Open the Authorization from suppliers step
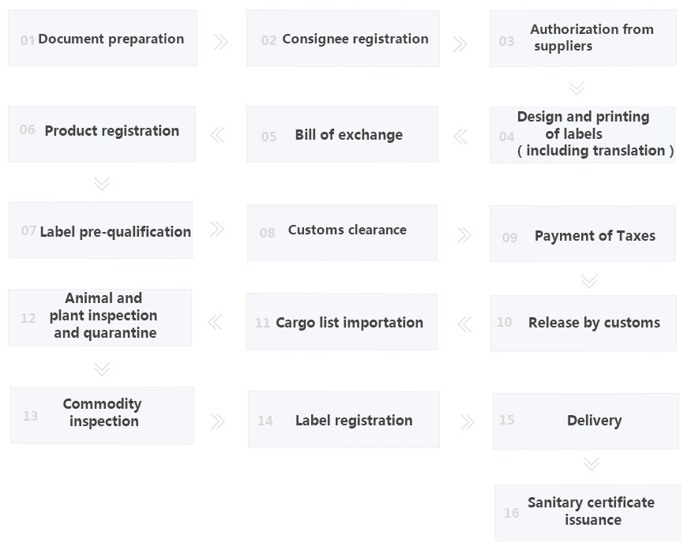The image size is (695, 554). [x=583, y=38]
